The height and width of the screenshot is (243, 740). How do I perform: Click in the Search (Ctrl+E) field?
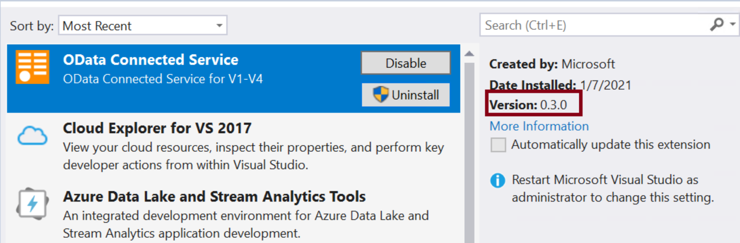click(594, 25)
